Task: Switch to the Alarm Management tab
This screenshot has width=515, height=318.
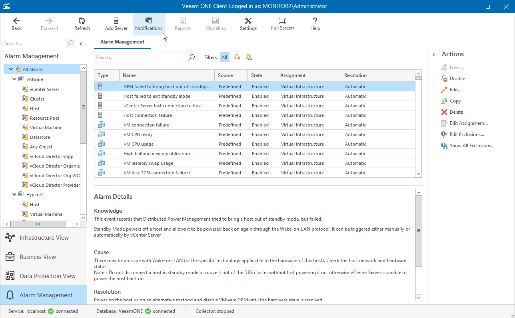Action: [x=122, y=41]
